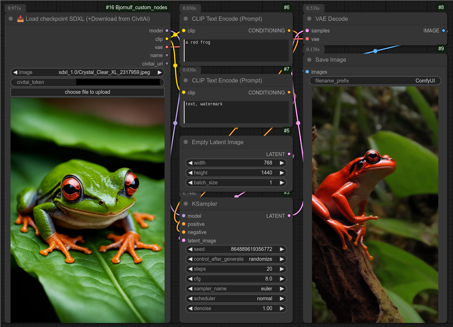Click the images input port on Save Image
This screenshot has height=327, width=453.
[x=307, y=72]
